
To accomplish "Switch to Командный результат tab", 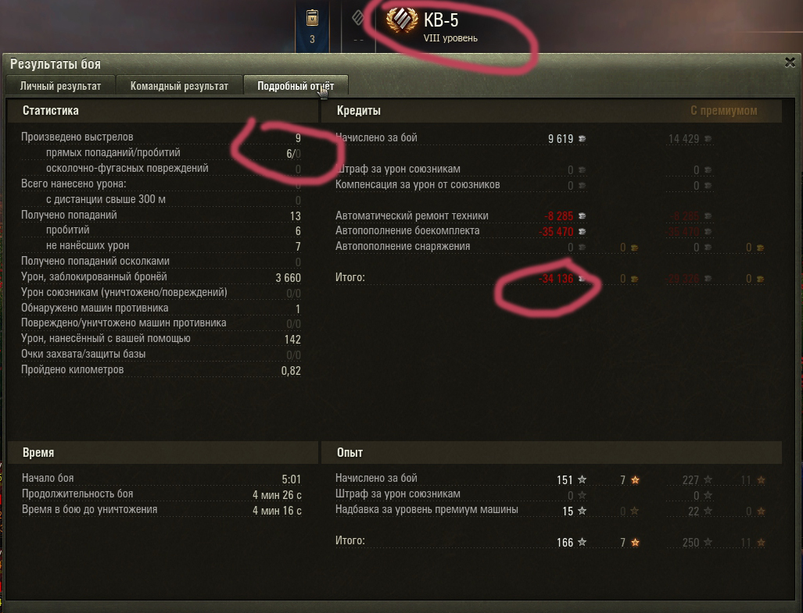I will (x=179, y=86).
